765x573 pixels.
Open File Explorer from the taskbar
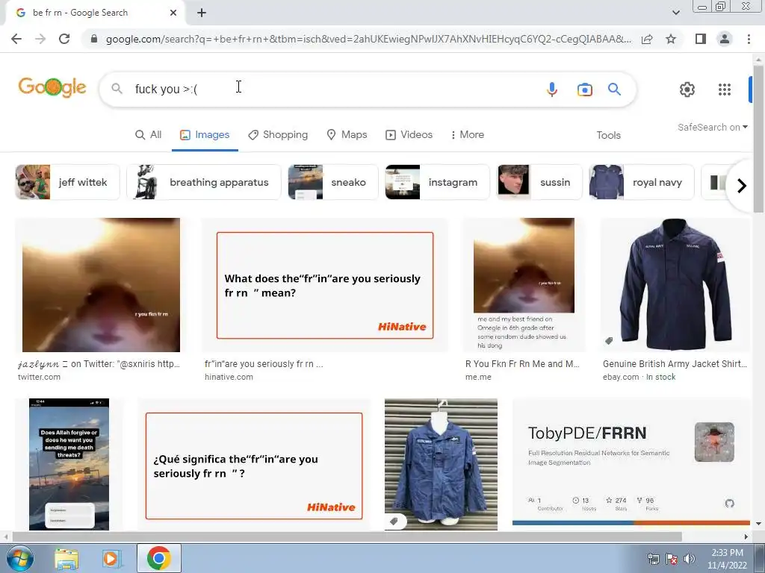(66, 559)
